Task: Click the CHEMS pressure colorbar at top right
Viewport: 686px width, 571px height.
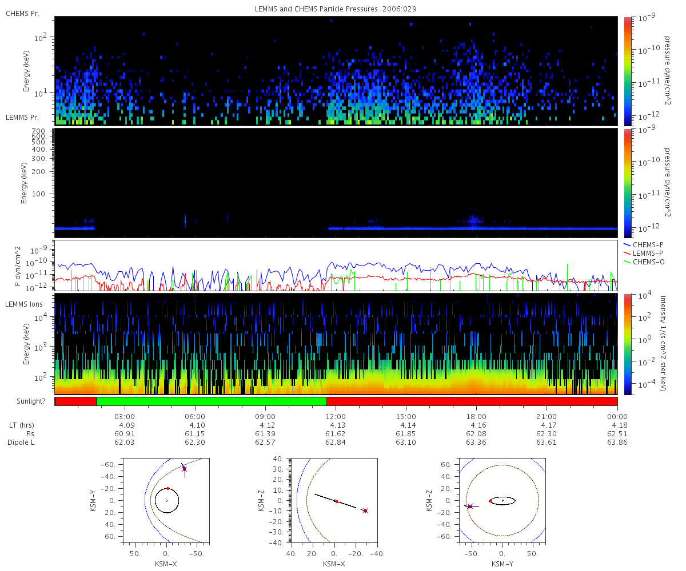Action: pos(627,71)
